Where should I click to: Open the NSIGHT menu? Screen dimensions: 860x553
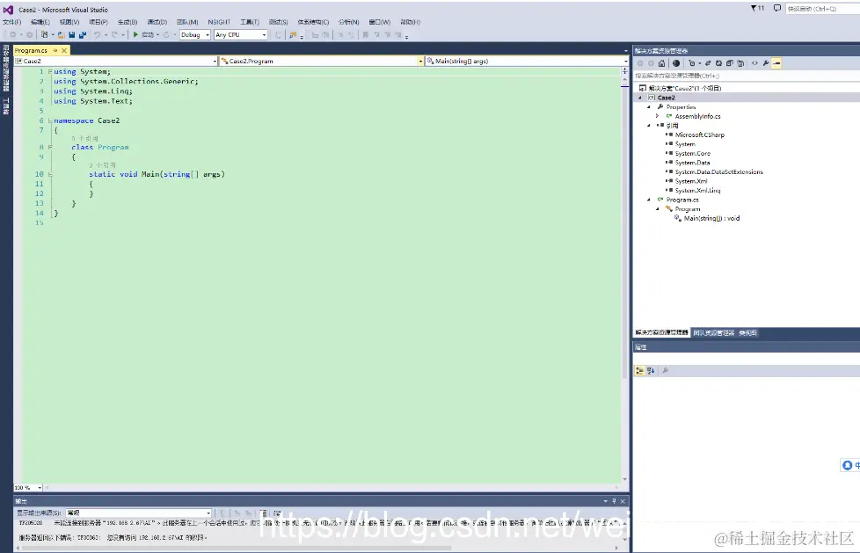pos(219,22)
